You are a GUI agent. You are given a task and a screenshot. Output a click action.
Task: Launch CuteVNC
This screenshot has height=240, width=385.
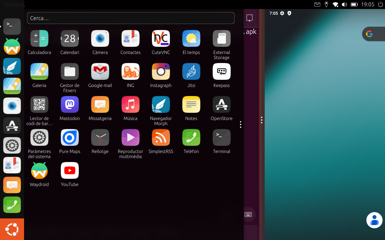coord(161,38)
